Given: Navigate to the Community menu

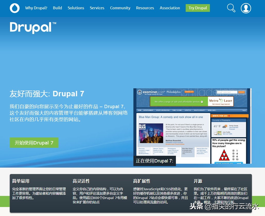Looking at the screenshot, I should point(120,8).
